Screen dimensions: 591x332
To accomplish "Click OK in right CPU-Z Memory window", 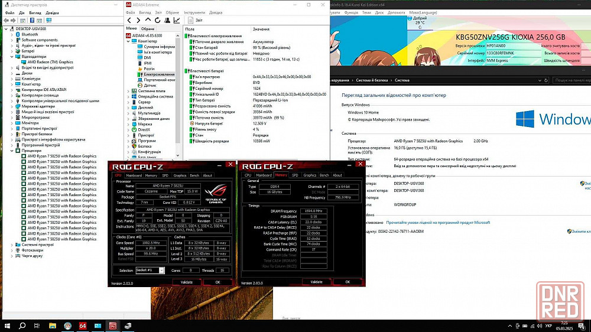I will (348, 282).
